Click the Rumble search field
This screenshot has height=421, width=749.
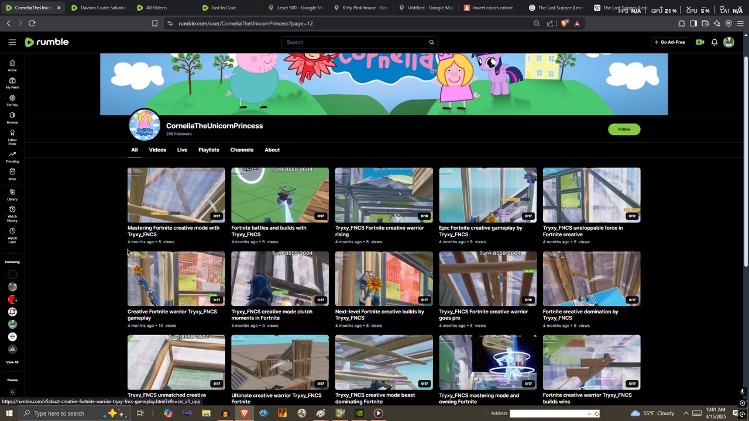pyautogui.click(x=356, y=42)
